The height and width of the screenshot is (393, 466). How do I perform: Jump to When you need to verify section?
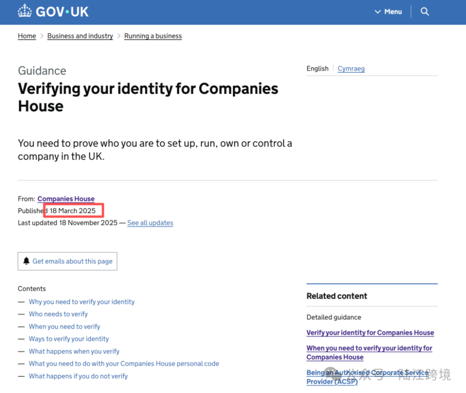point(64,327)
